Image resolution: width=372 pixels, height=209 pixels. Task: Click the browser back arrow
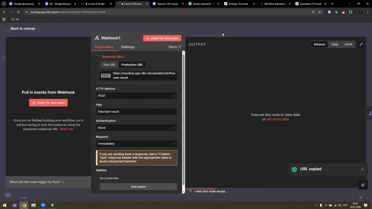click(x=4, y=12)
